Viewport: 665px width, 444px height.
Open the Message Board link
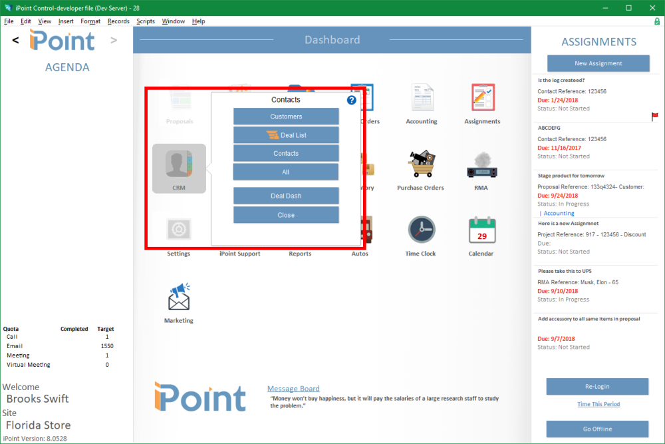tap(293, 388)
